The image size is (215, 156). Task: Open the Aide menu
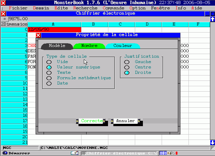tap(197, 8)
